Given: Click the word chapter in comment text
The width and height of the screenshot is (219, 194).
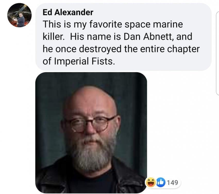Looking at the screenshot, I should (183, 49).
